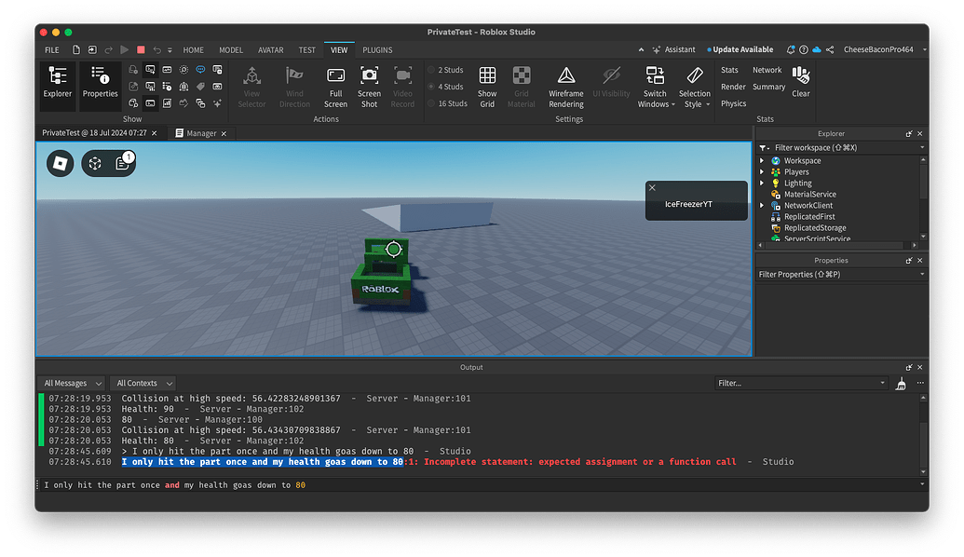Enable Wireframe Rendering
Screen dimensions: 964x557
pos(565,85)
